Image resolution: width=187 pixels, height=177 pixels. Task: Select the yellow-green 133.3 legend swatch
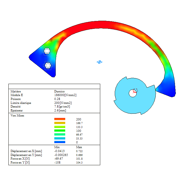coord(60,127)
